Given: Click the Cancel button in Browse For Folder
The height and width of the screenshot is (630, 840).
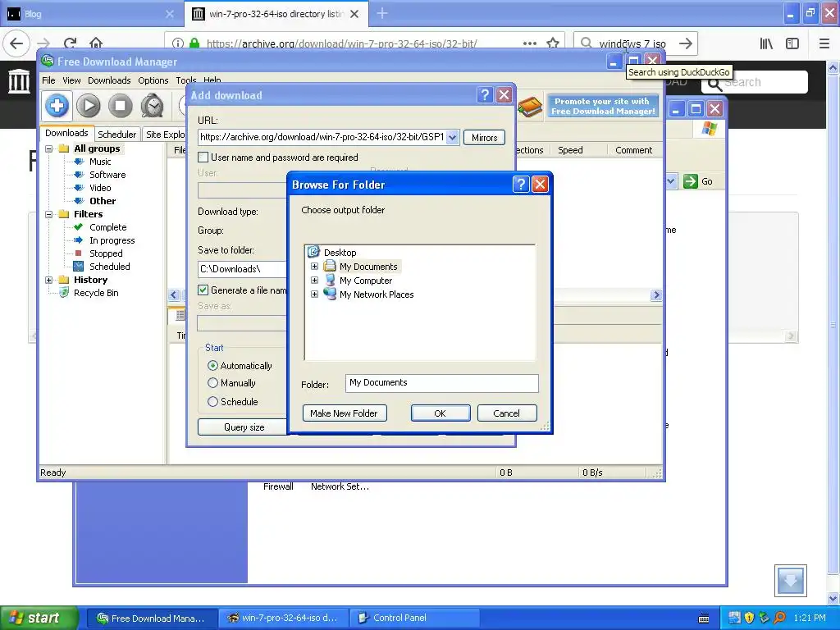Looking at the screenshot, I should point(507,413).
